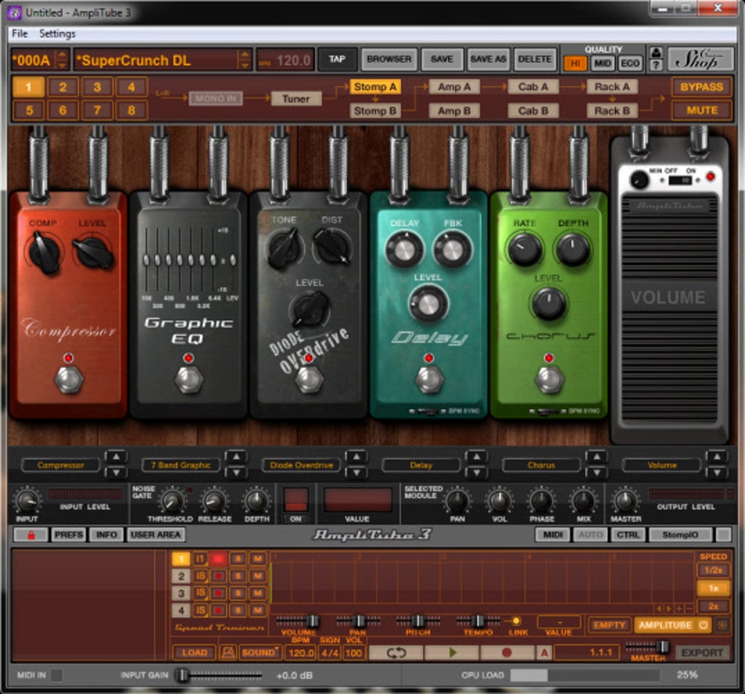
Task: Click the selected module PHASE knob
Action: click(x=541, y=500)
